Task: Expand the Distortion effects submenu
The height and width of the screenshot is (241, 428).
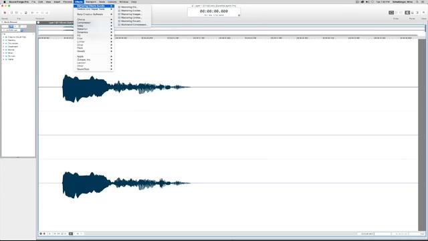Action: (94, 29)
